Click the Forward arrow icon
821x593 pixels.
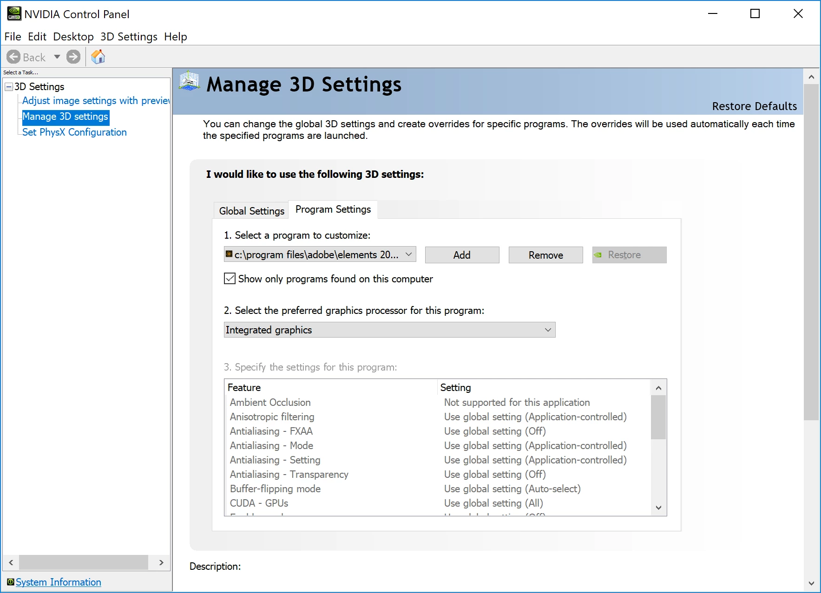click(x=73, y=57)
